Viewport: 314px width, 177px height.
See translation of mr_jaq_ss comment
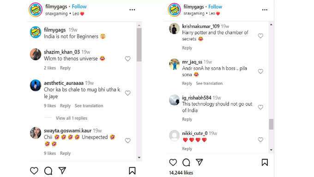tap(209, 83)
